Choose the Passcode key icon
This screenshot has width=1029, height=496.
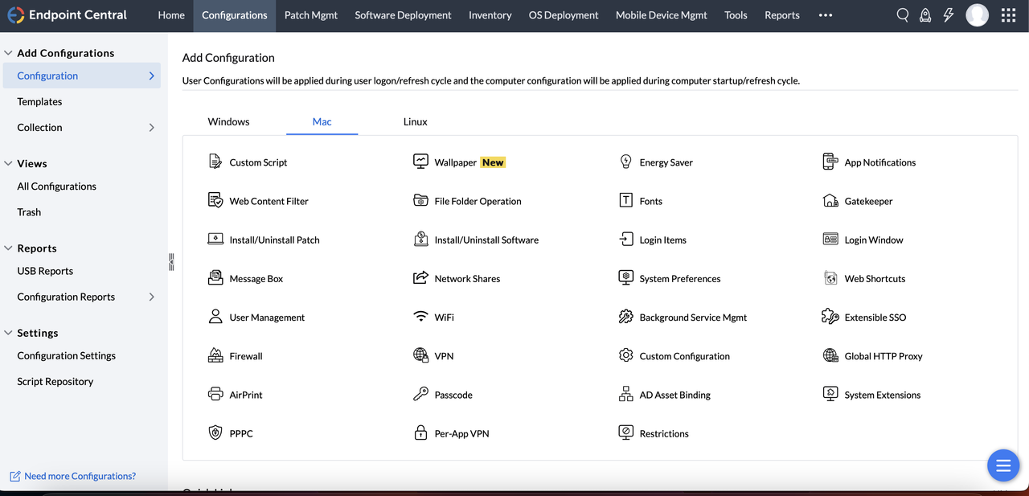click(420, 394)
